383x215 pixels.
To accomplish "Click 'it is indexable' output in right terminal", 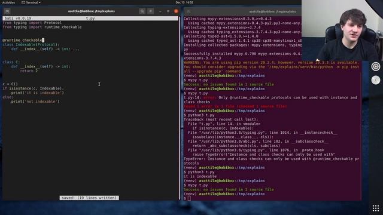I will coord(200,177).
